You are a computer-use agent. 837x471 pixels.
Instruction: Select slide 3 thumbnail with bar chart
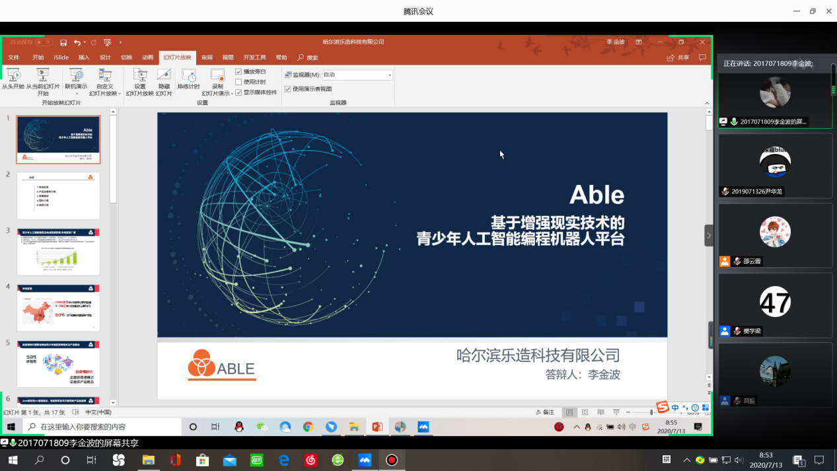tap(58, 252)
